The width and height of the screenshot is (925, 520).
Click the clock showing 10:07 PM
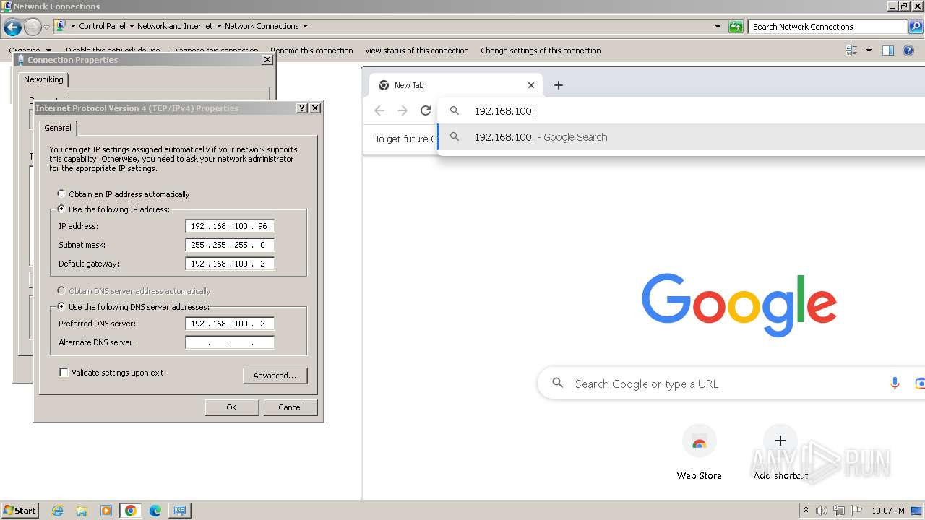tap(887, 511)
